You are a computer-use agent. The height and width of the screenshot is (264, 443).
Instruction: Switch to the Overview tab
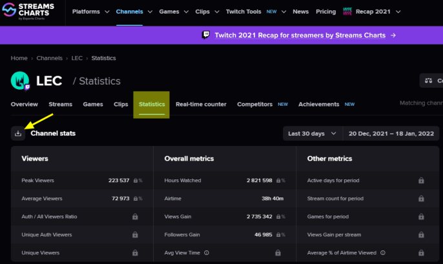(x=25, y=104)
